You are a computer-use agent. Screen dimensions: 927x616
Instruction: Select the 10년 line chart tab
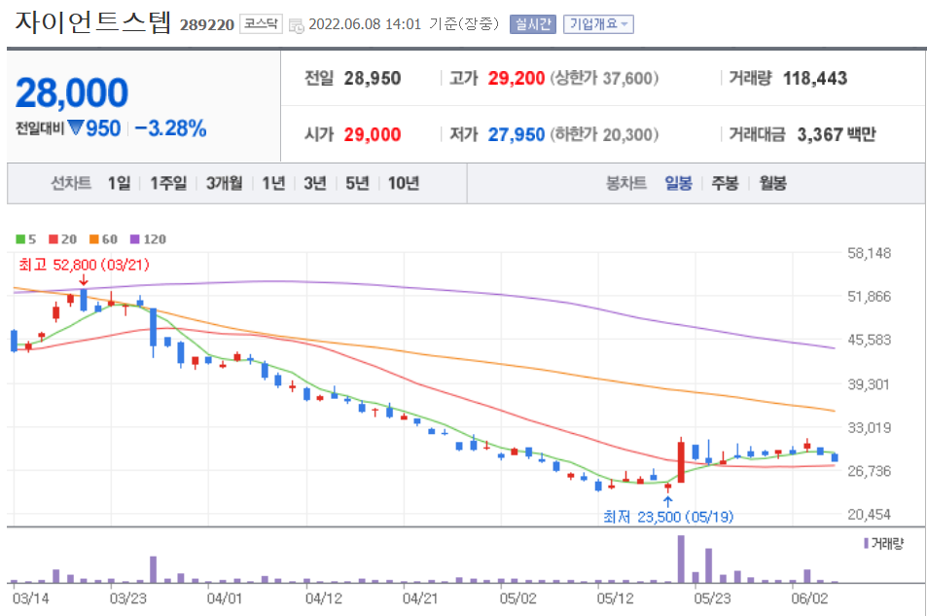coord(404,184)
